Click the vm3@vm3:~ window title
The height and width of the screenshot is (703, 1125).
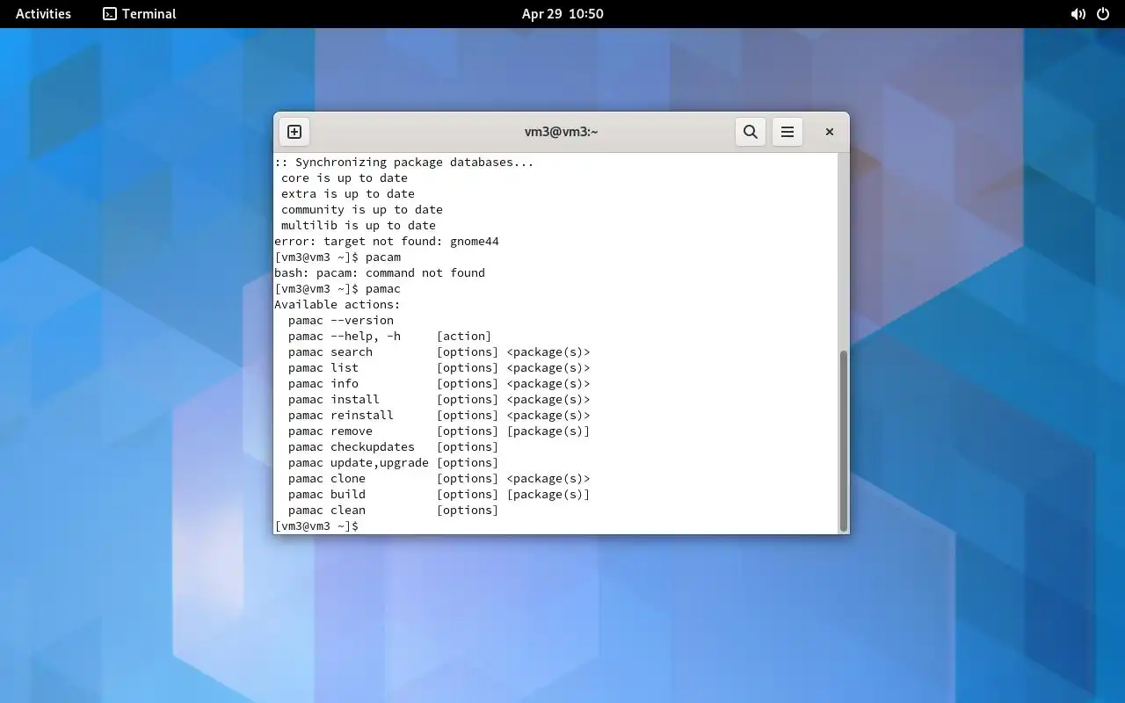[x=561, y=132]
